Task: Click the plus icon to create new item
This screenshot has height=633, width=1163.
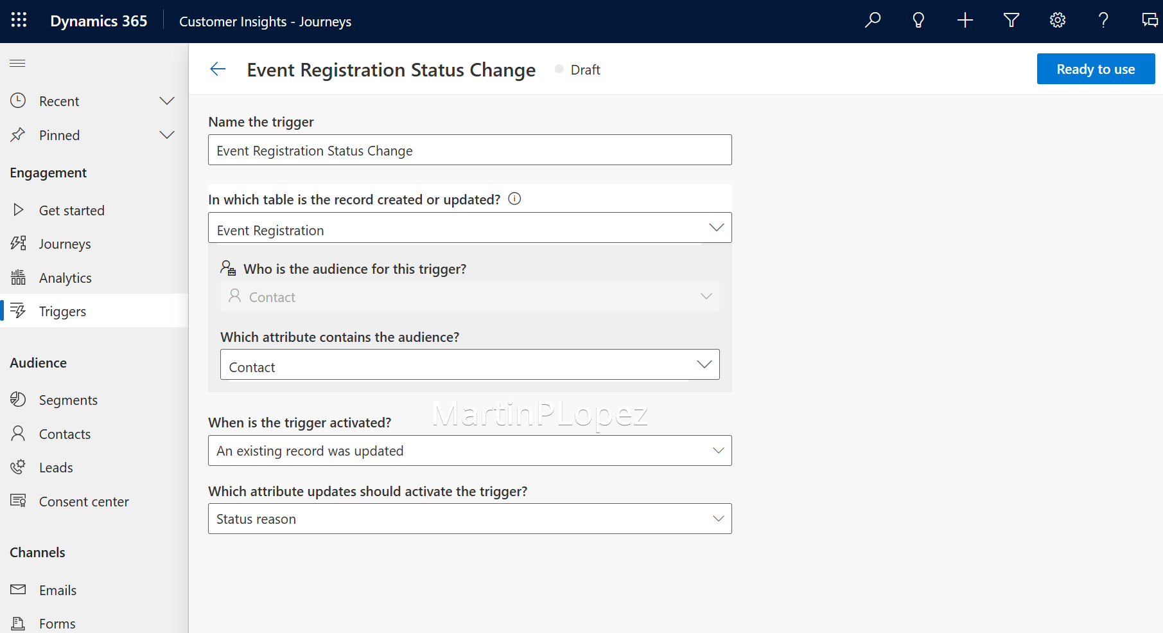Action: [965, 20]
